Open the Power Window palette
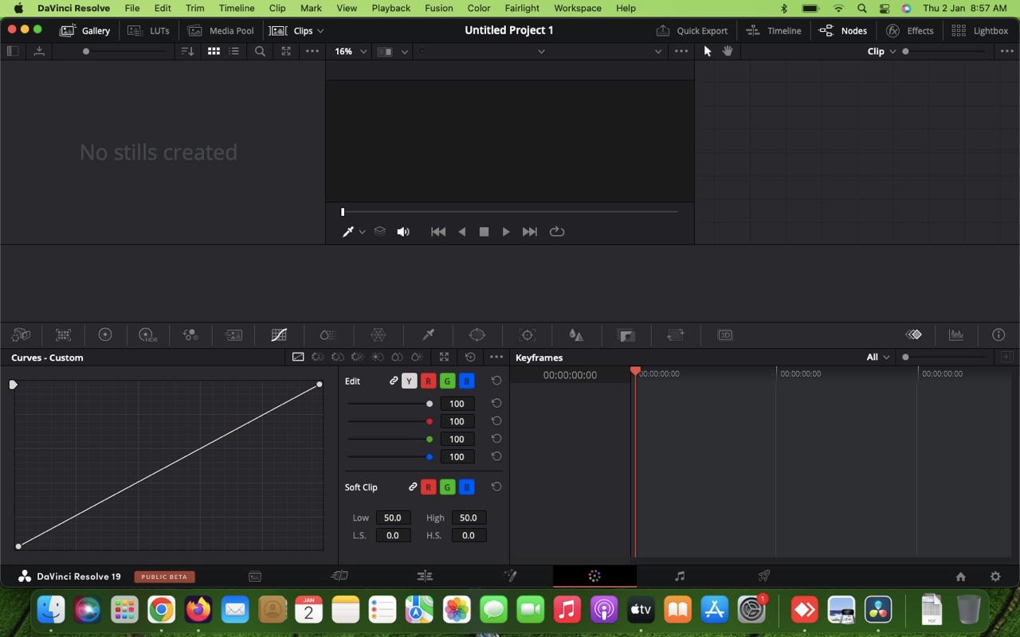The height and width of the screenshot is (637, 1020). [477, 335]
